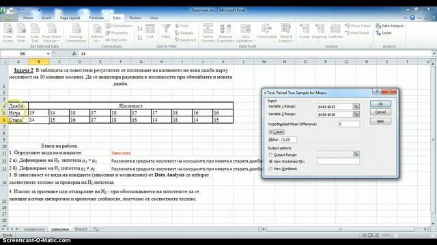Viewport: 437px width, 245px height.
Task: Click Show Detail in Outline group
Action: coord(358,26)
